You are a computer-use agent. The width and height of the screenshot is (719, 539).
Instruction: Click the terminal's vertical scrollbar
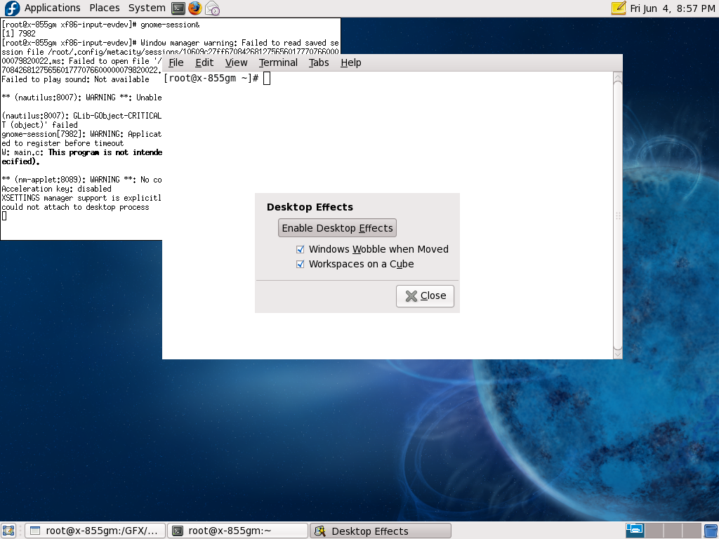(617, 211)
